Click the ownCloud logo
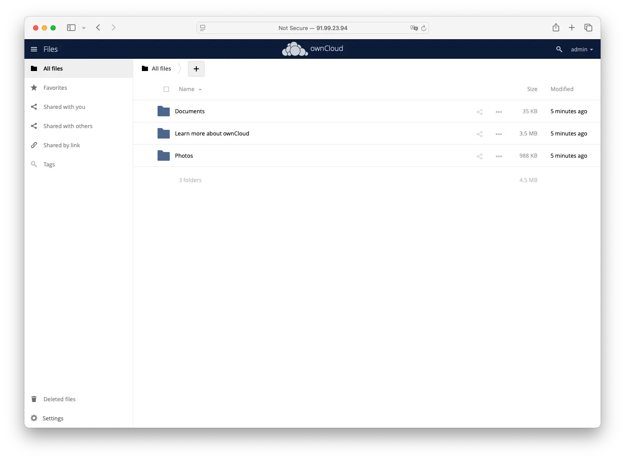 (312, 49)
